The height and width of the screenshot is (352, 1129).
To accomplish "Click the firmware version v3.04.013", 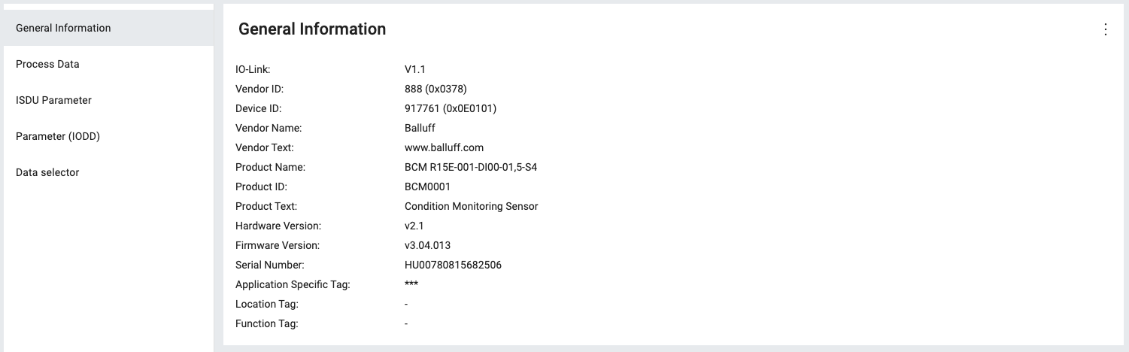I will point(427,245).
